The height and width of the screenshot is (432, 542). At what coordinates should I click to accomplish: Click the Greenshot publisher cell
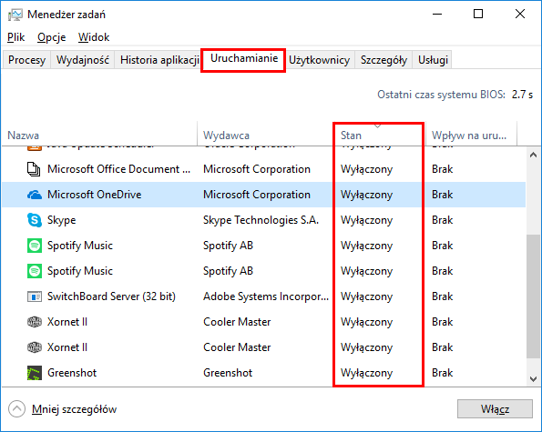[x=228, y=373]
